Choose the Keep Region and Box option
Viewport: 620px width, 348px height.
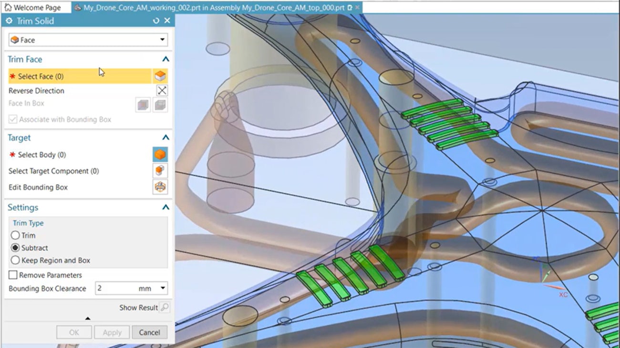pos(15,260)
